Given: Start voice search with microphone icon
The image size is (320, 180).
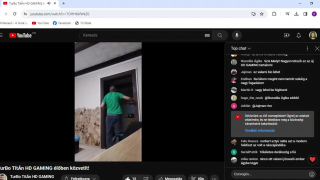Looking at the screenshot, I should [236, 35].
